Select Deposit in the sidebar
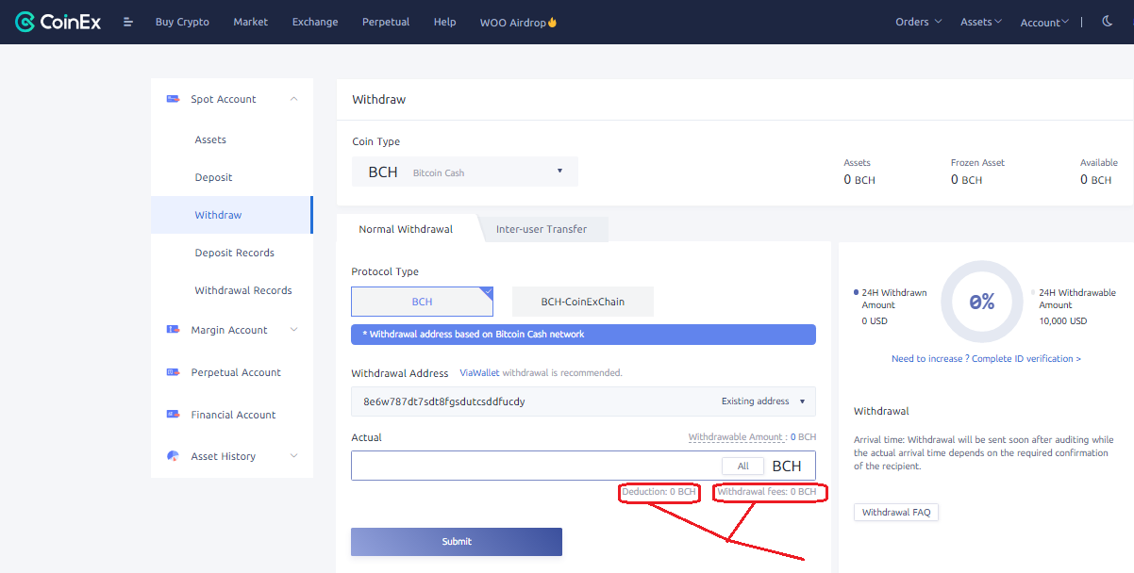Image resolution: width=1134 pixels, height=573 pixels. click(x=213, y=177)
